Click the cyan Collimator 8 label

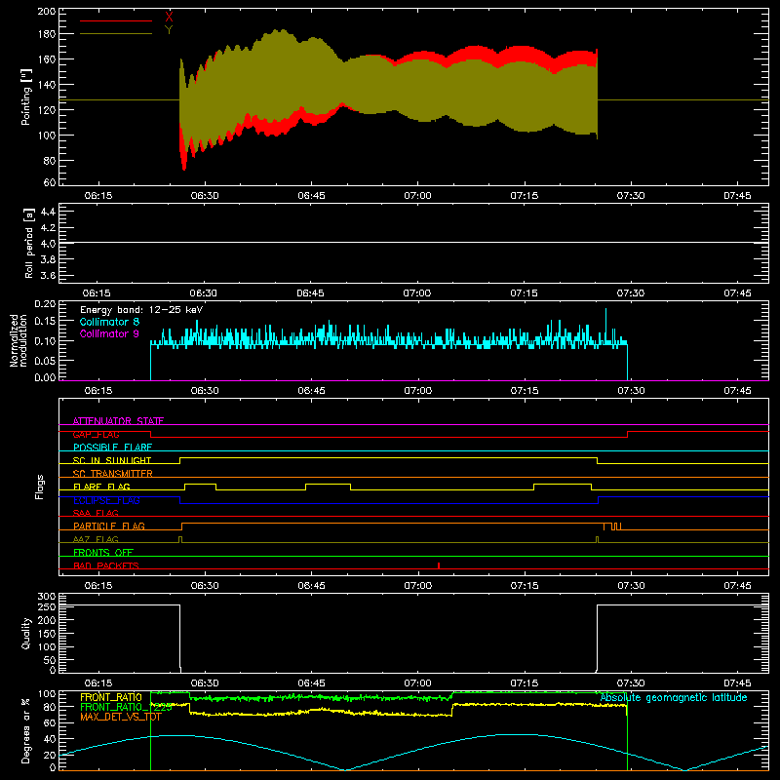tap(109, 322)
